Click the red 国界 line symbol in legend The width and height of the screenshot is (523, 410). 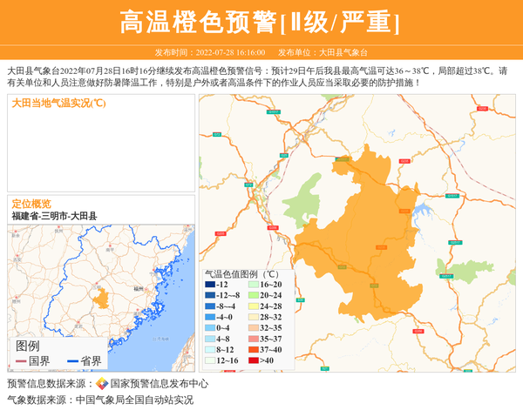[x=21, y=360]
